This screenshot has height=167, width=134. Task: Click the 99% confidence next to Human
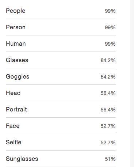click(x=110, y=44)
